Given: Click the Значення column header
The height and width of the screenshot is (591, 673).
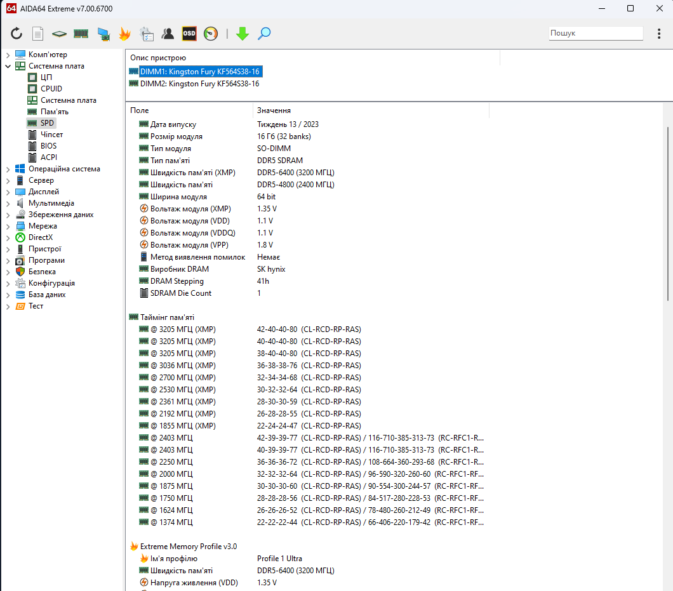Looking at the screenshot, I should click(x=371, y=110).
